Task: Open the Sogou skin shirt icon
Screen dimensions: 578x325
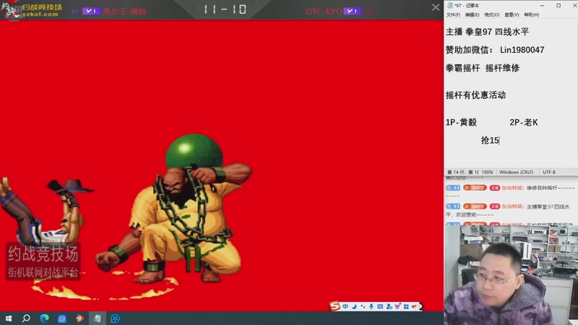Action: point(397,306)
